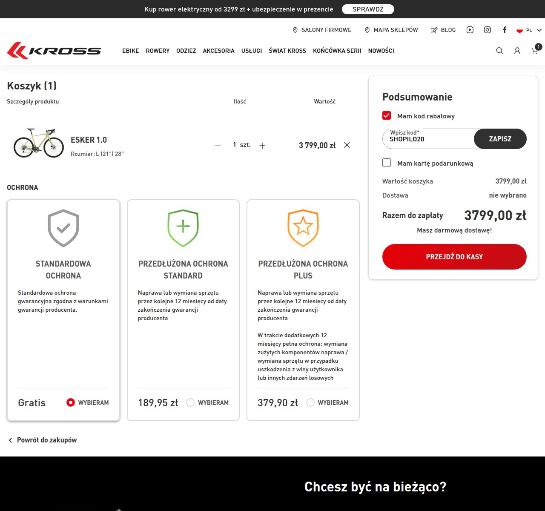Image resolution: width=545 pixels, height=511 pixels.
Task: Open the ŚWIAT KROSS menu
Action: tap(287, 51)
